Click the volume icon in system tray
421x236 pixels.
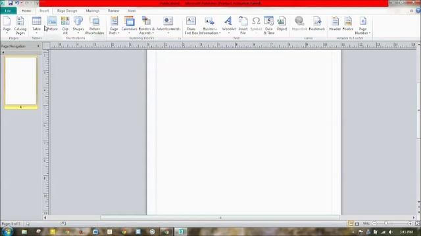click(391, 232)
